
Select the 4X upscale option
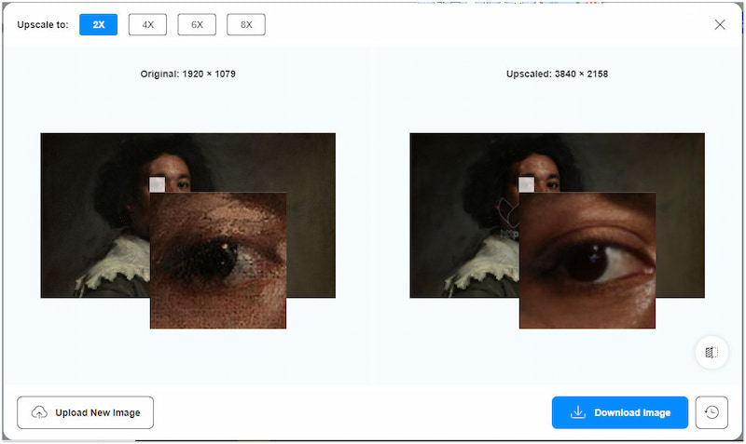click(x=147, y=25)
